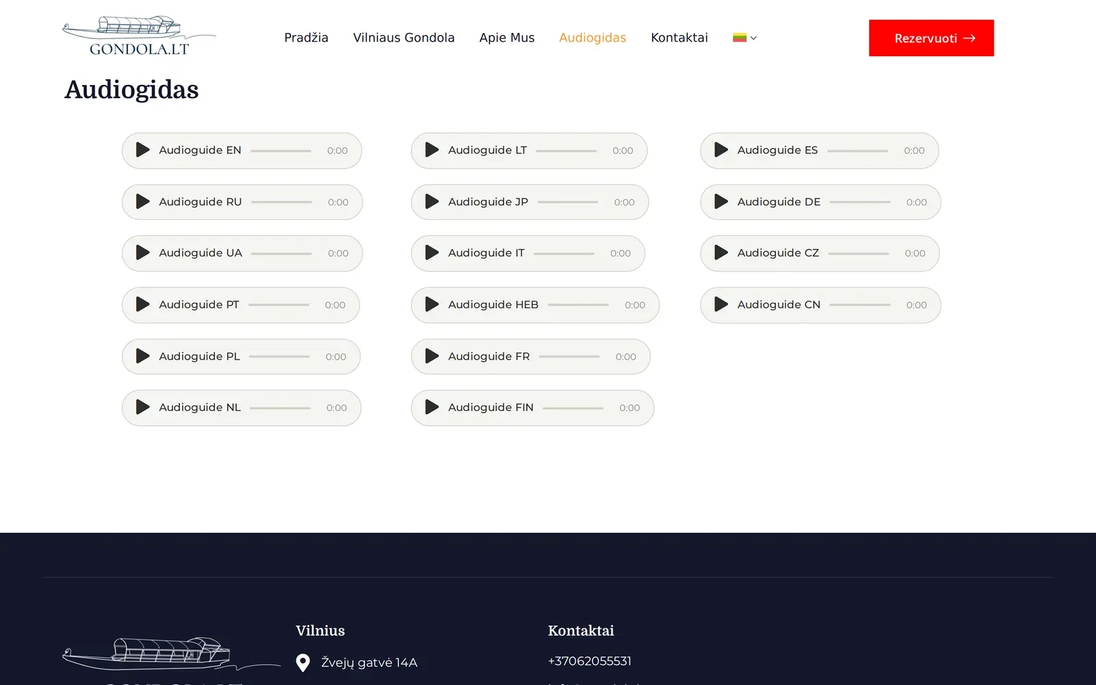This screenshot has height=685, width=1096.
Task: Seek on Audioguide LT progress bar
Action: point(566,151)
